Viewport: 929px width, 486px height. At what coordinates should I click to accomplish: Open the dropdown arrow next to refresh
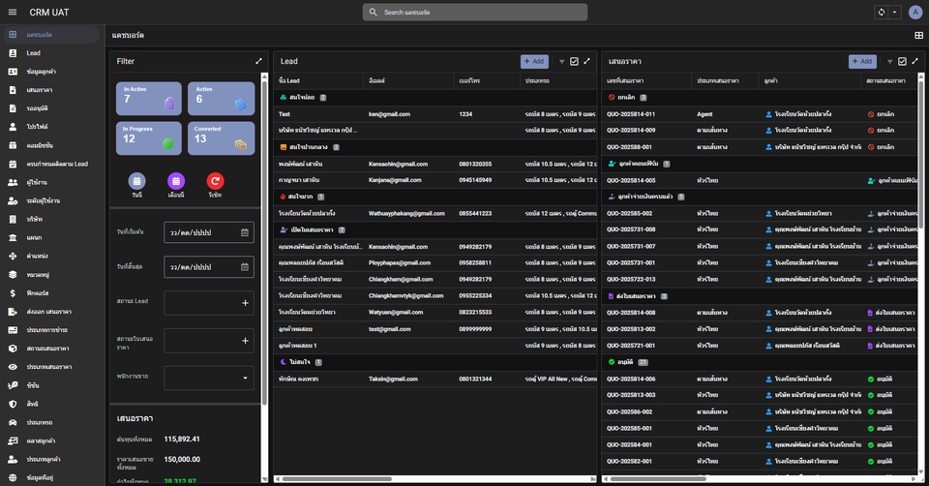[894, 12]
